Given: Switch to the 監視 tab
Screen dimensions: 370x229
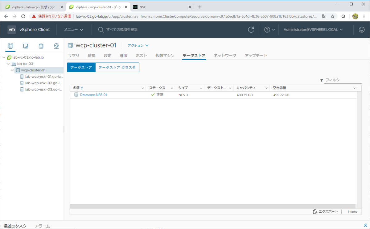Looking at the screenshot, I should click(92, 56).
